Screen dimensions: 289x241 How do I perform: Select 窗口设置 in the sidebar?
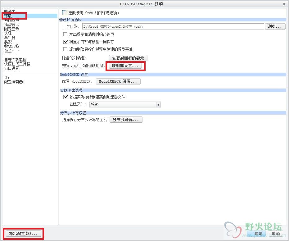(11, 68)
